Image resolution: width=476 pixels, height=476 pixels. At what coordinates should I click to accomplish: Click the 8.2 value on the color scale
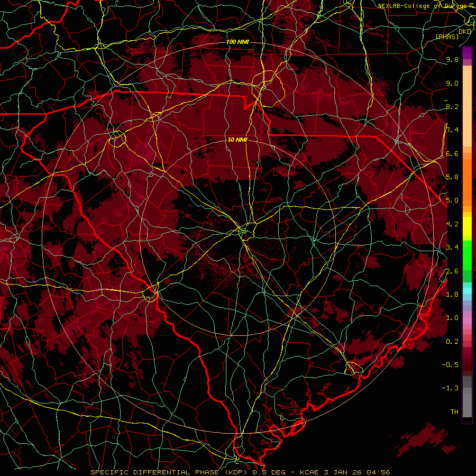coord(452,106)
